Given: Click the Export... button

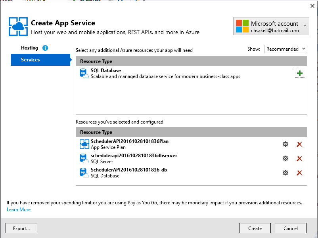Looking at the screenshot, I should coord(21,228).
